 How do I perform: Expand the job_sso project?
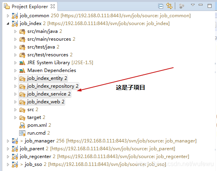8,164
